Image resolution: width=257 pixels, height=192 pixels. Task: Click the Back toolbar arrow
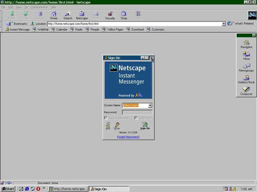coord(12,15)
